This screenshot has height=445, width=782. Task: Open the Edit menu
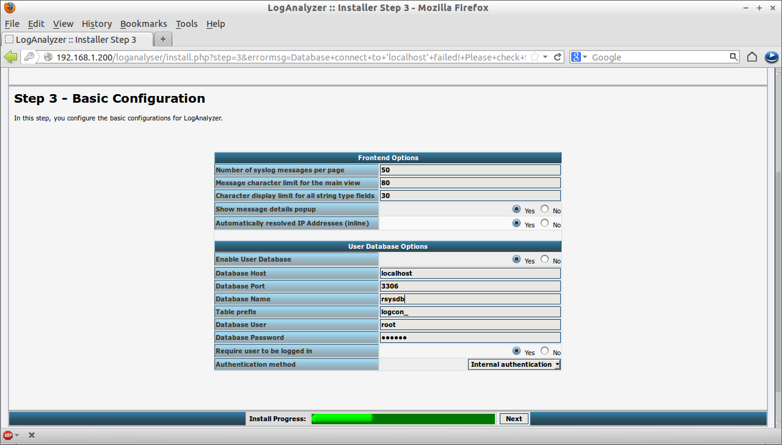(36, 24)
